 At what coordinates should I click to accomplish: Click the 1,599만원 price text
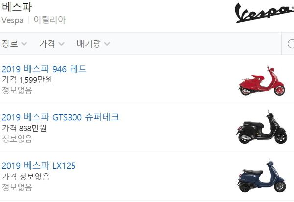(x=36, y=80)
